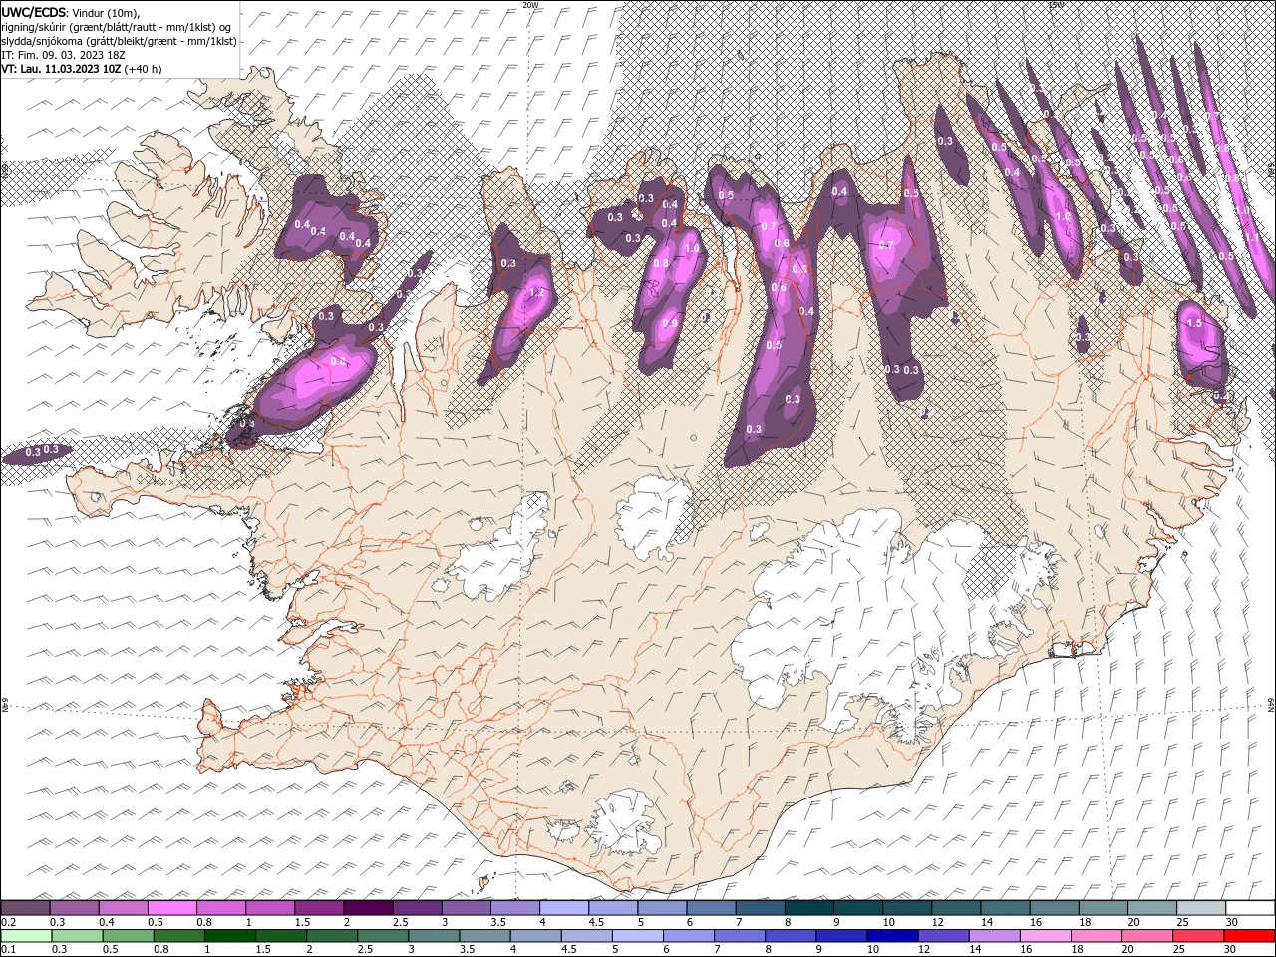
Task: Pick the crimson 25 rain legend swatch
Action: (1198, 936)
